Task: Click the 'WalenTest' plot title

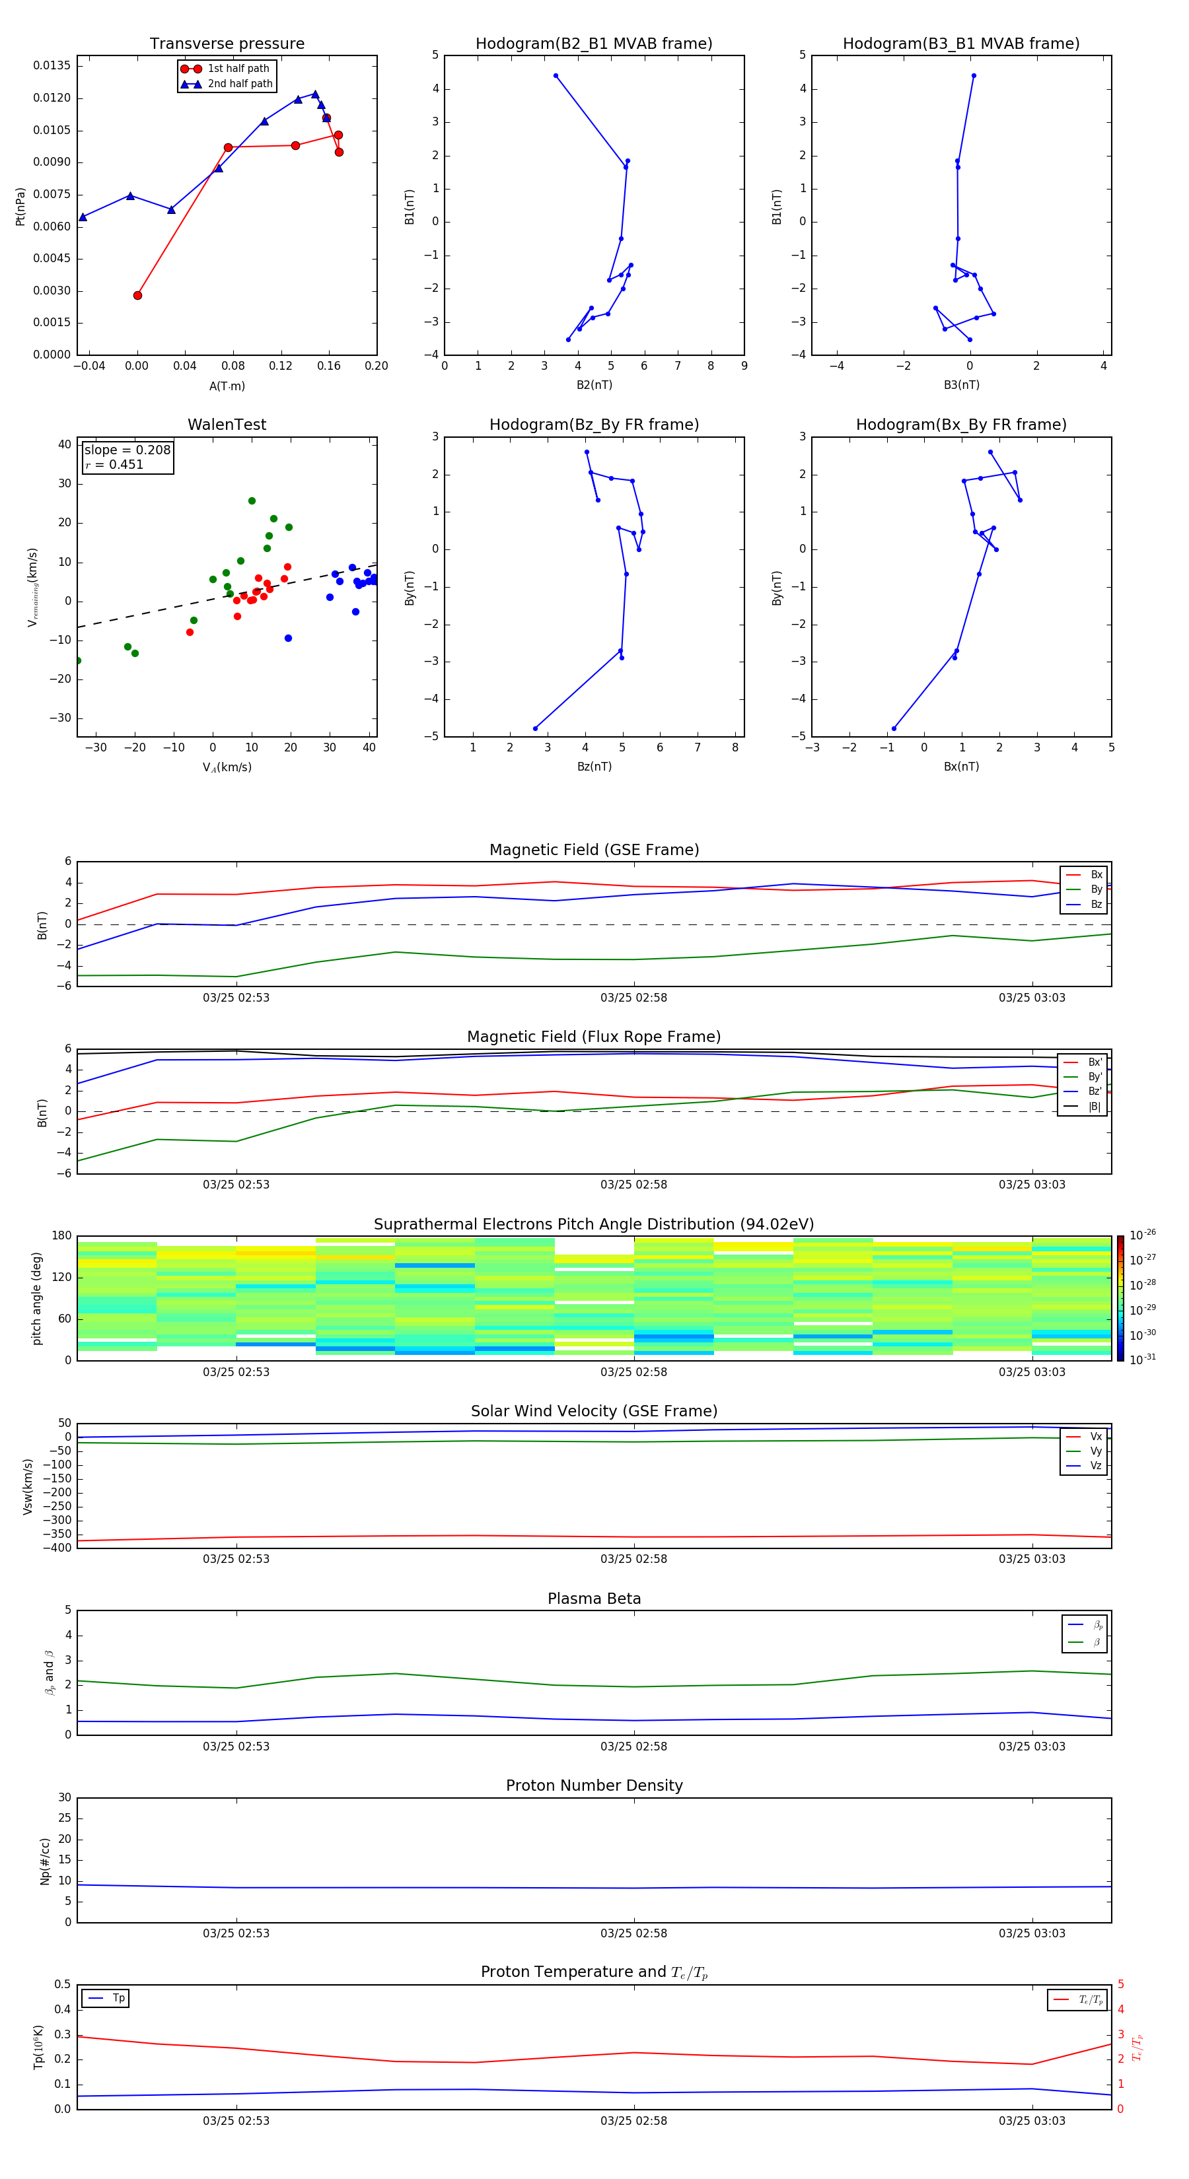Action: click(227, 425)
